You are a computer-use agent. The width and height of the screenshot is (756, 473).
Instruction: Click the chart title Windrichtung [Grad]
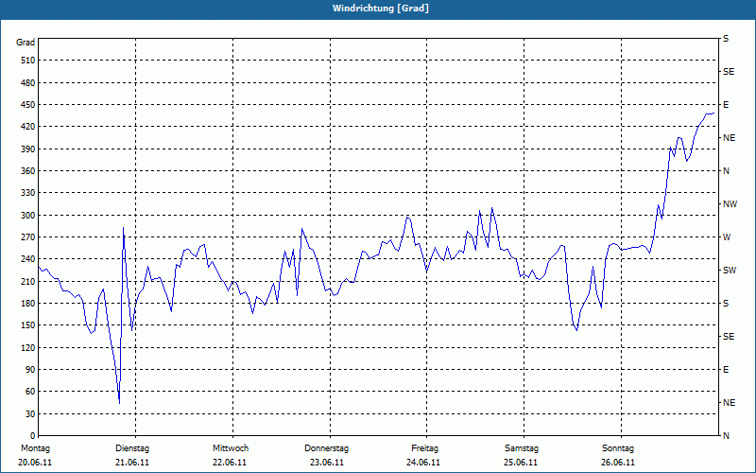pyautogui.click(x=381, y=9)
